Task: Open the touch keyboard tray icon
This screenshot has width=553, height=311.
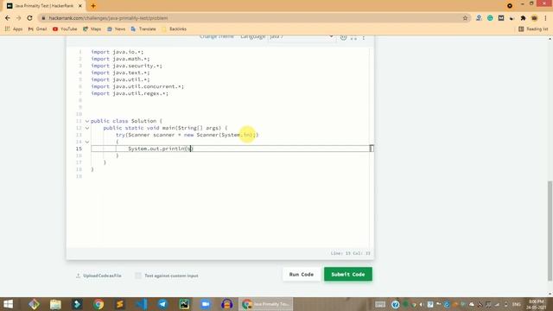Action: click(x=380, y=304)
